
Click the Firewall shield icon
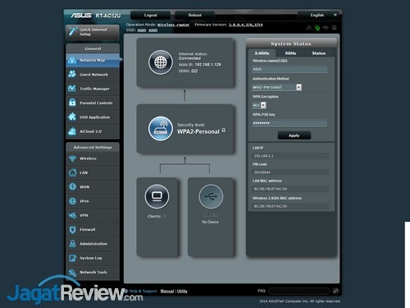coord(72,229)
